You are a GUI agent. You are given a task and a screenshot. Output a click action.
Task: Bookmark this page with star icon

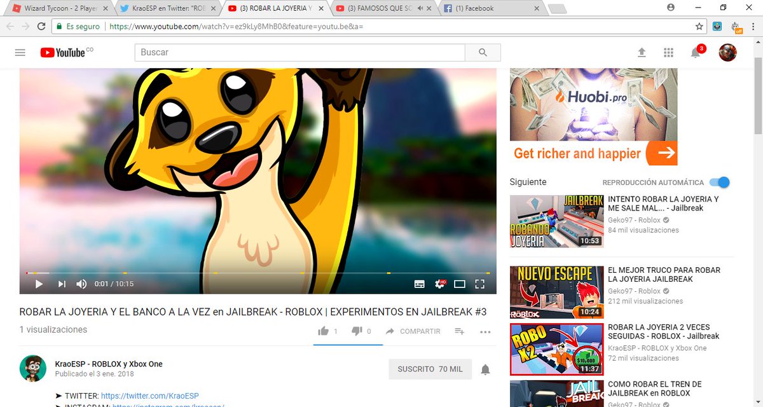699,27
